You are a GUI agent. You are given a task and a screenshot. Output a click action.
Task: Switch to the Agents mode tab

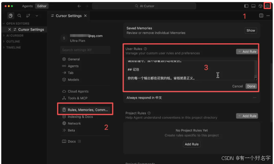click(x=27, y=6)
